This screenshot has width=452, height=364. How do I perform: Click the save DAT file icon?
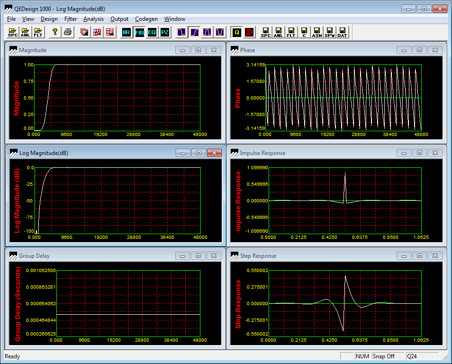(342, 32)
